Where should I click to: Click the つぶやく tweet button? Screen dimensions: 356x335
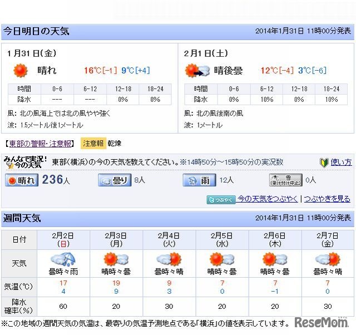tap(221, 200)
